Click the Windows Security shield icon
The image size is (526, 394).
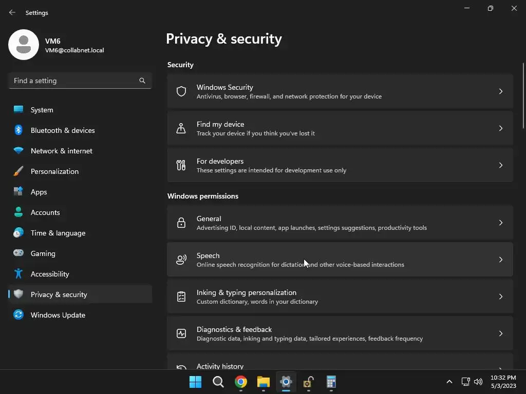pyautogui.click(x=181, y=91)
